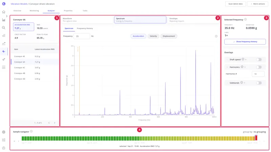Toggle the Harmonics overlay switch
Screen dimensions: 271x152
click(x=259, y=67)
